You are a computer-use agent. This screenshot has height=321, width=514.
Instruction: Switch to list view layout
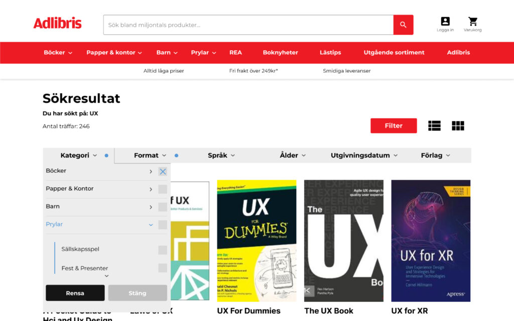(x=434, y=126)
